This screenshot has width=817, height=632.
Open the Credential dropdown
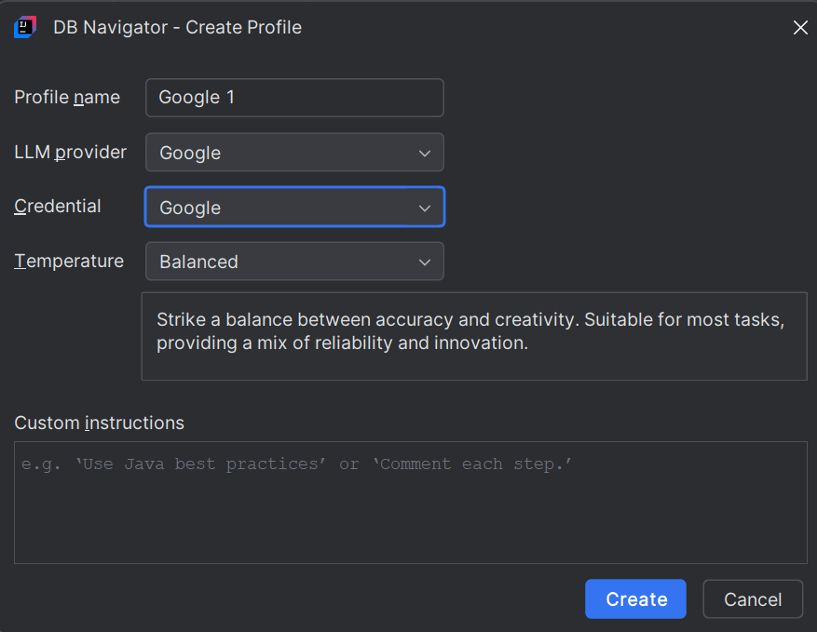tap(294, 207)
